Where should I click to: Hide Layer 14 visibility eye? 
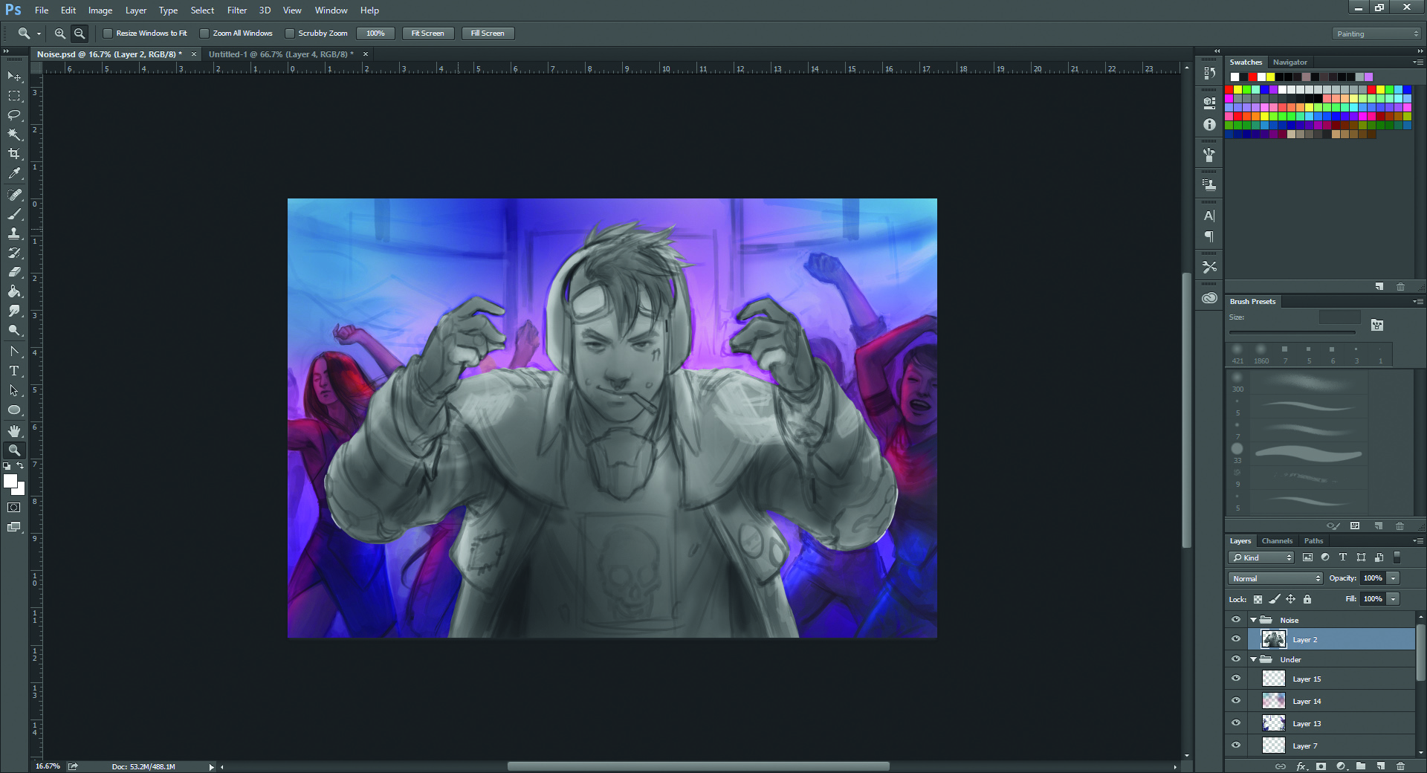1236,701
